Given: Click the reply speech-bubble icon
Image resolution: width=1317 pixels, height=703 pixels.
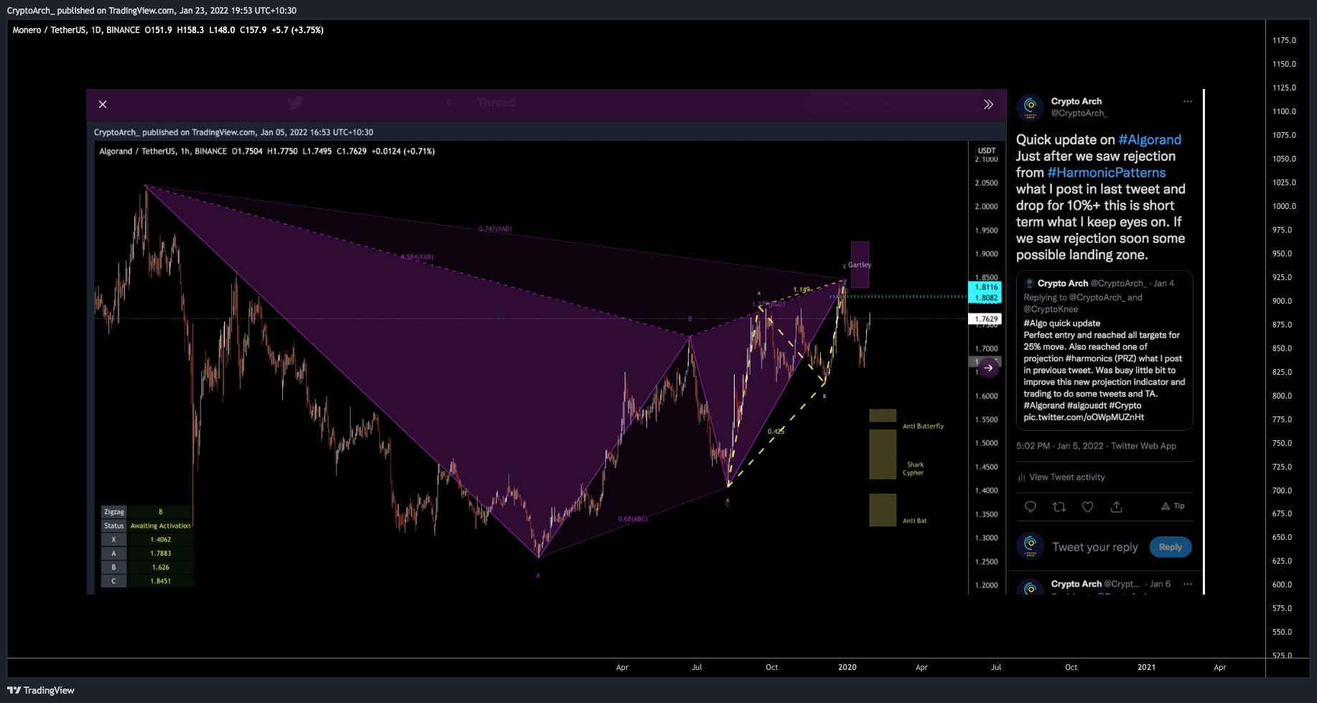Looking at the screenshot, I should click(x=1030, y=507).
